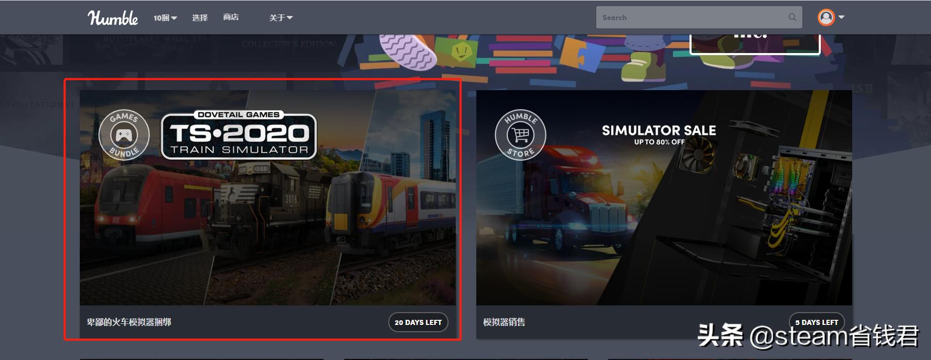Open the Simulator Sale banner image
The image size is (931, 360).
point(664,198)
